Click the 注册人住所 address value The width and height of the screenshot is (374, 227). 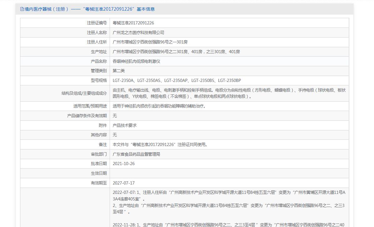[150, 42]
